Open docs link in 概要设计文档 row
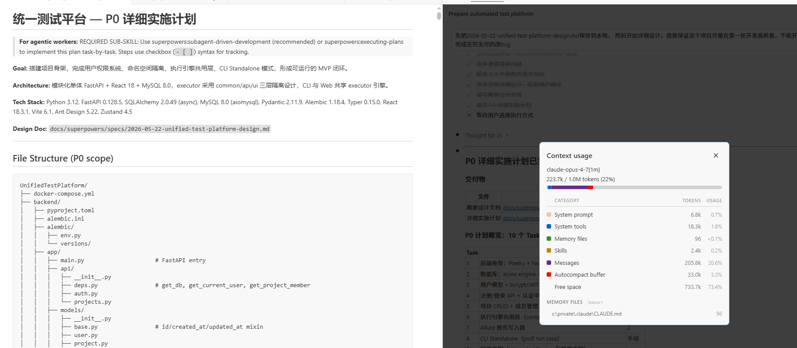Image resolution: width=797 pixels, height=348 pixels. pos(521,207)
